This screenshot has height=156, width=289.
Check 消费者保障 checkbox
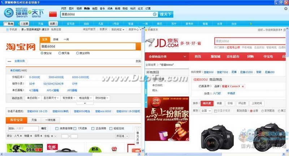[57, 128]
